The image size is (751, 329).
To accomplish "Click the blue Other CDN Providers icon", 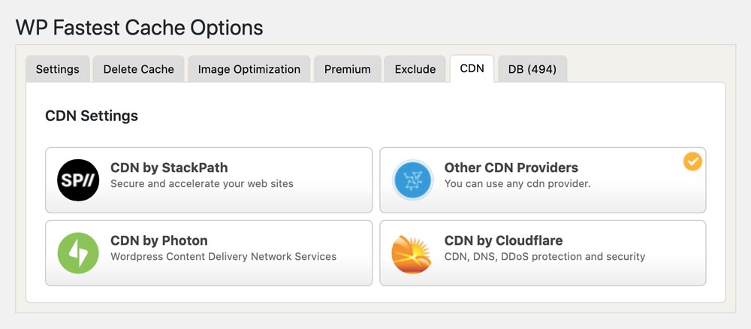I will coord(412,180).
